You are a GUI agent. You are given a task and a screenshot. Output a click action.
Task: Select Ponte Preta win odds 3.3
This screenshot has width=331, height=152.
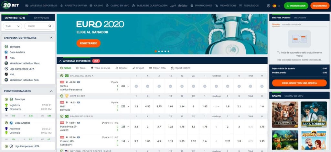click(x=136, y=127)
